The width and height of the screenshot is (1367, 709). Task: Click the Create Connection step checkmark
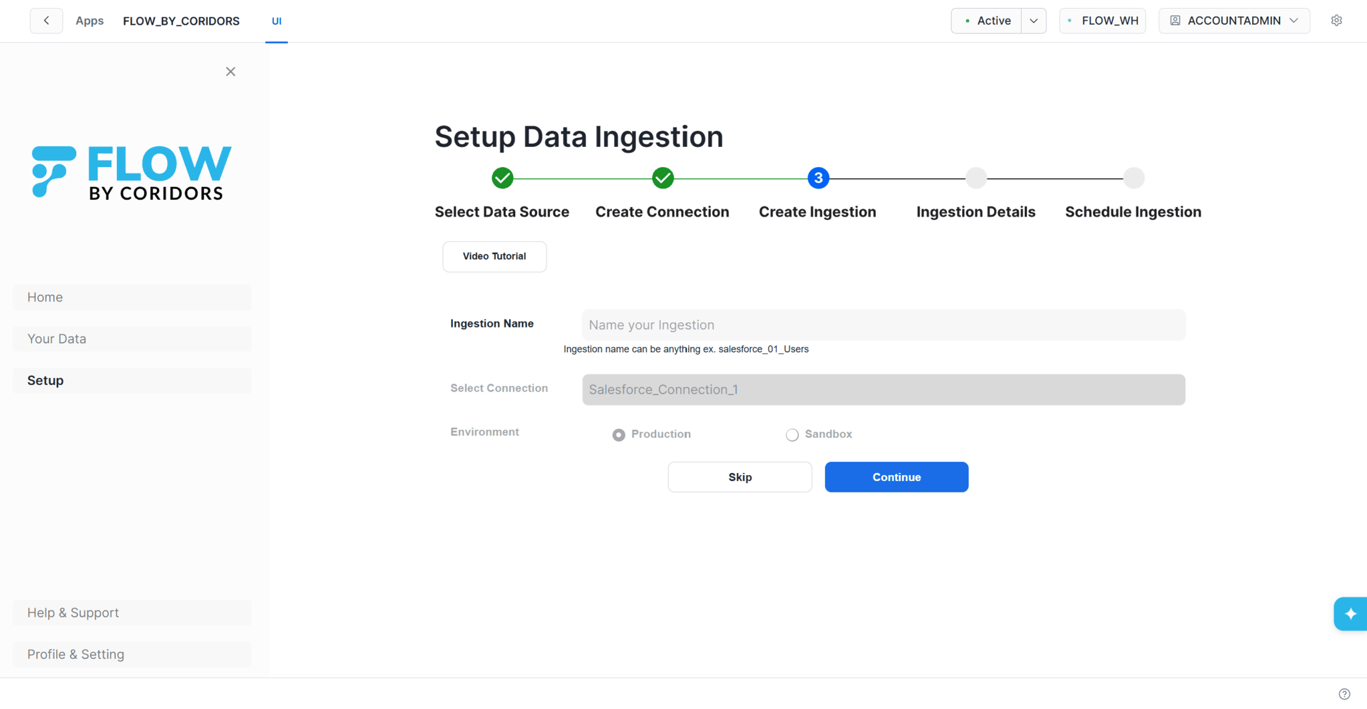[x=663, y=178]
